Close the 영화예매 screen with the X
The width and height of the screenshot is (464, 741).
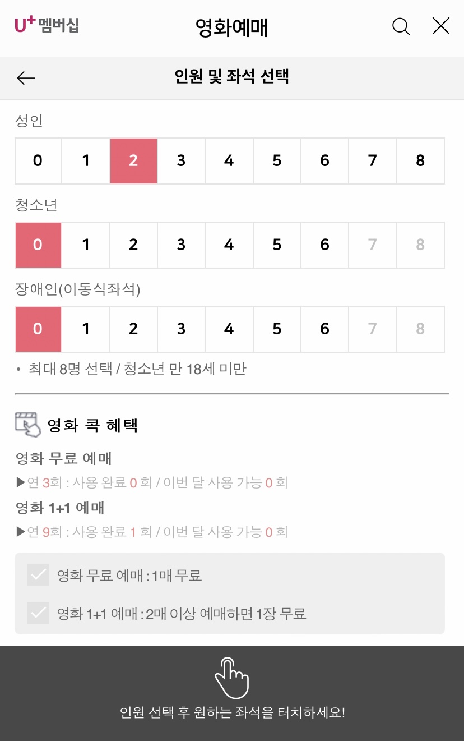point(440,26)
